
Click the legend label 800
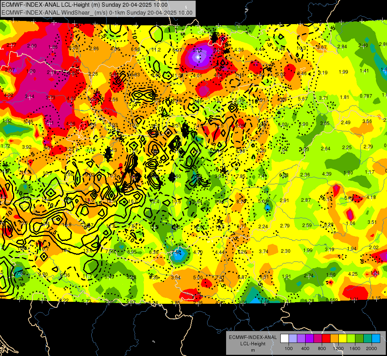(x=322, y=348)
